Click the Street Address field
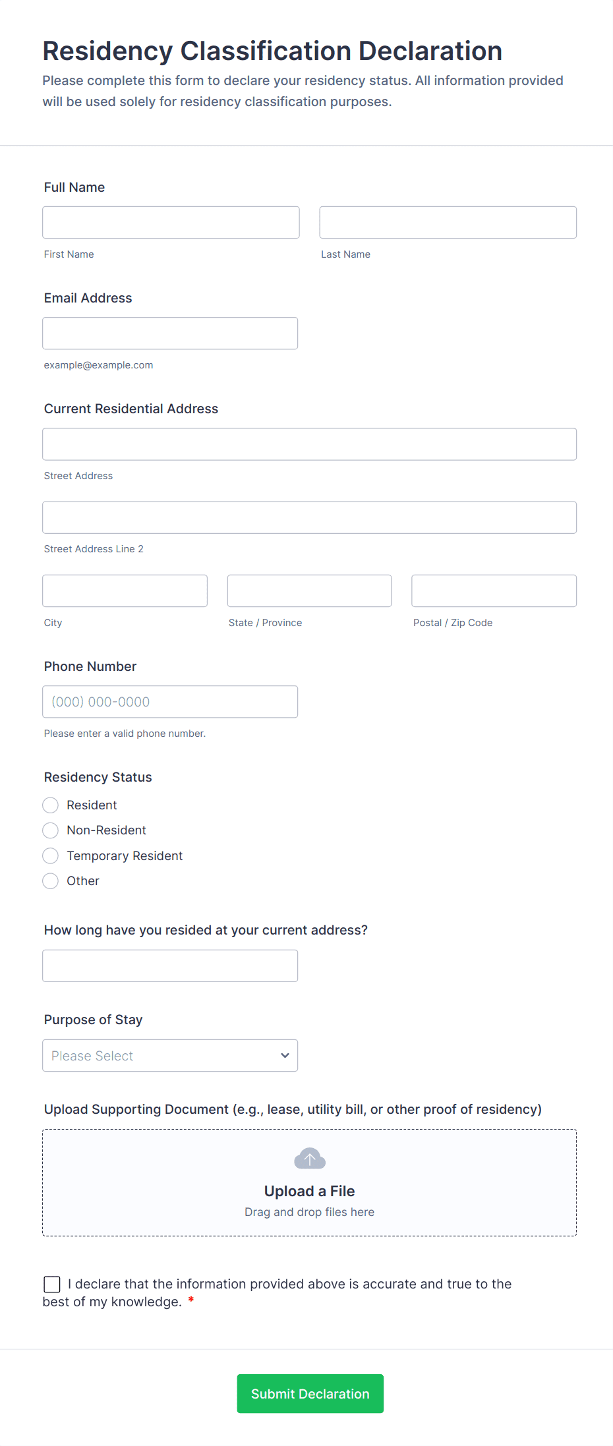Screen dimensions: 613x1446 (x=309, y=444)
